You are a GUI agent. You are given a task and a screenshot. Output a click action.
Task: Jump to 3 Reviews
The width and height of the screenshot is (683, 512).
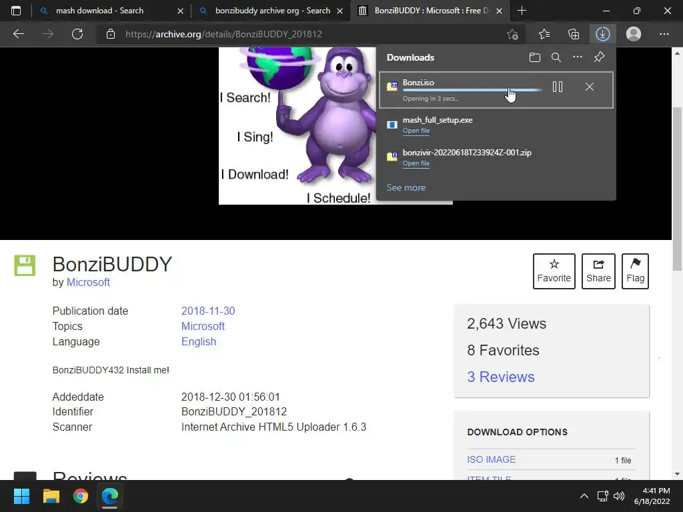point(500,377)
